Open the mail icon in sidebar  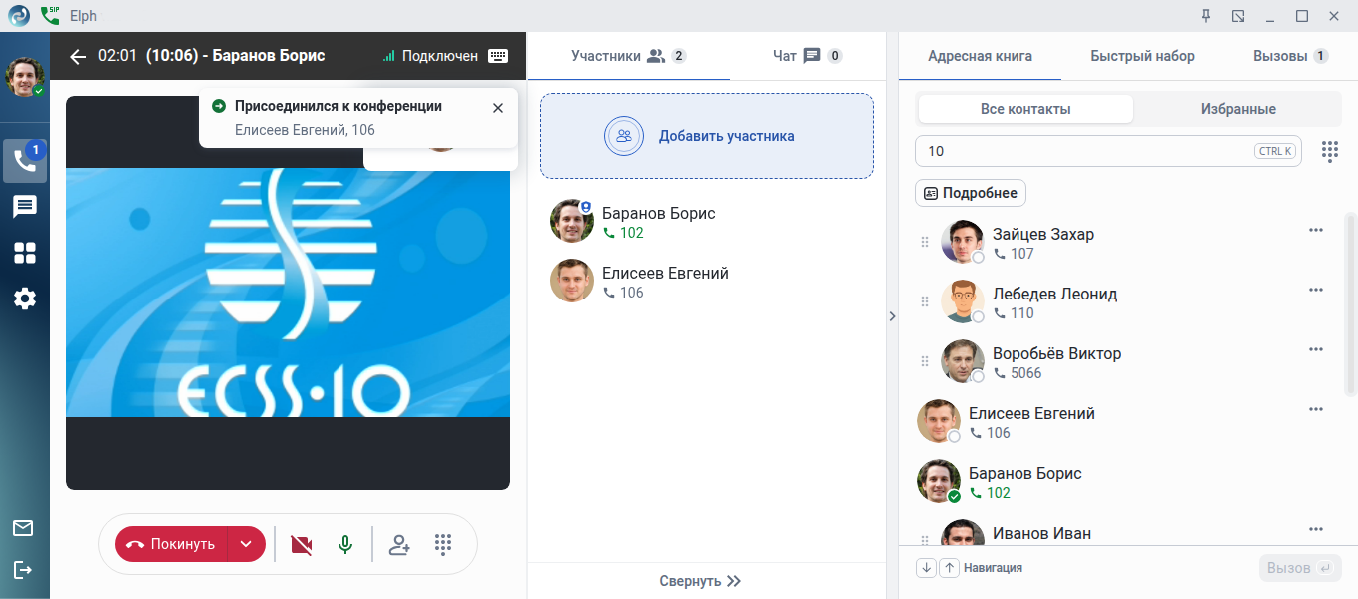(x=23, y=528)
